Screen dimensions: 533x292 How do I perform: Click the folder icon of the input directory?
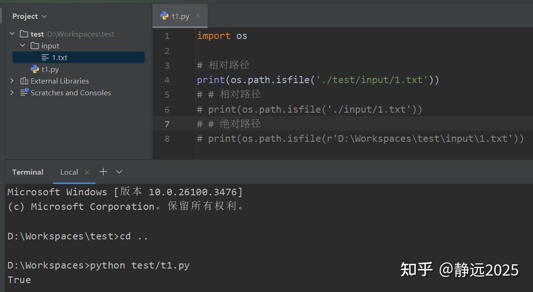point(35,46)
